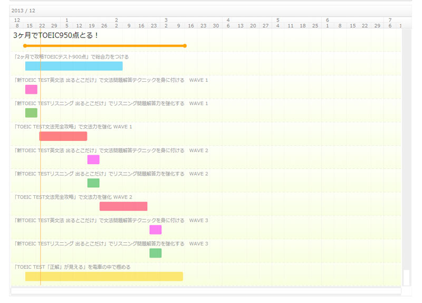
Task: Click the 2013 / 12 date header
Action: [24, 10]
